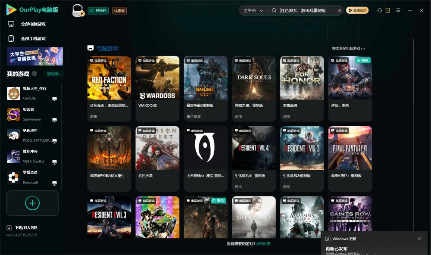The height and width of the screenshot is (255, 431).
Task: Open 维laravel VEGA Conflict game entry
Action: (32, 157)
